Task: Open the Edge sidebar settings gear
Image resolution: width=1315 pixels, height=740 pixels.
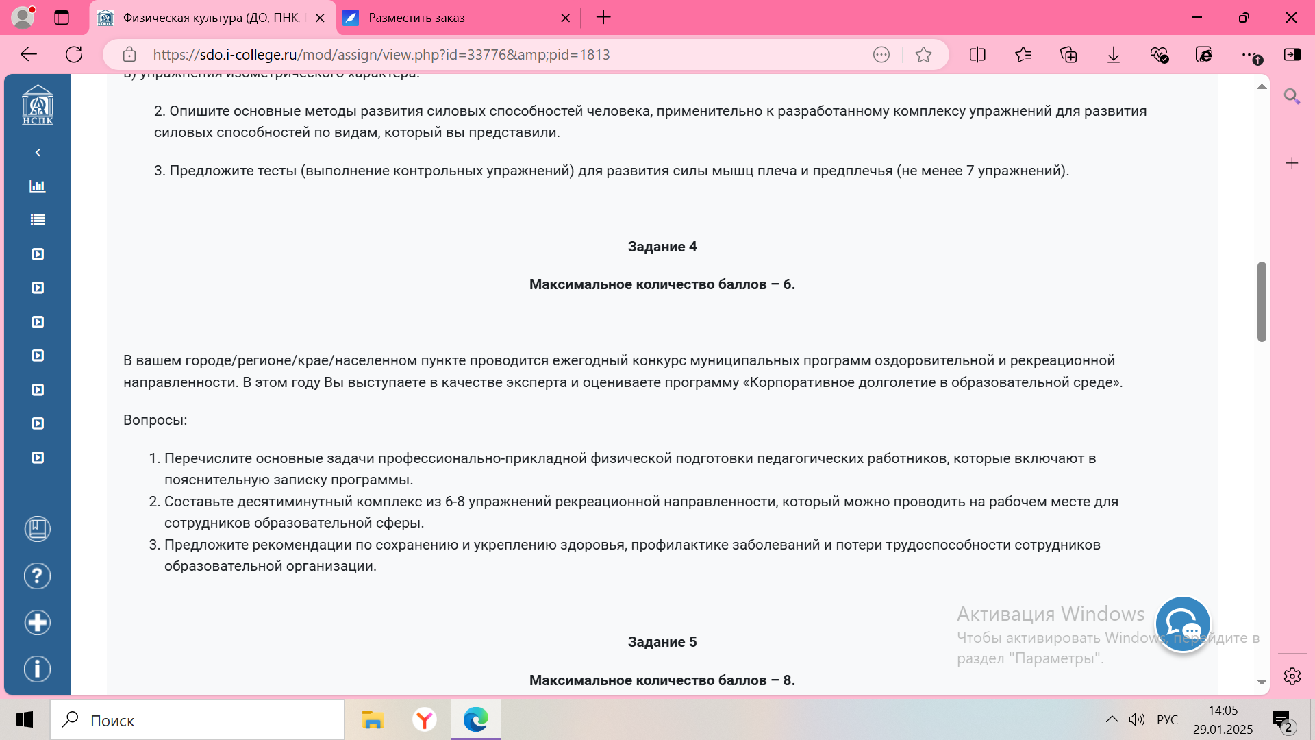Action: coord(1292,677)
